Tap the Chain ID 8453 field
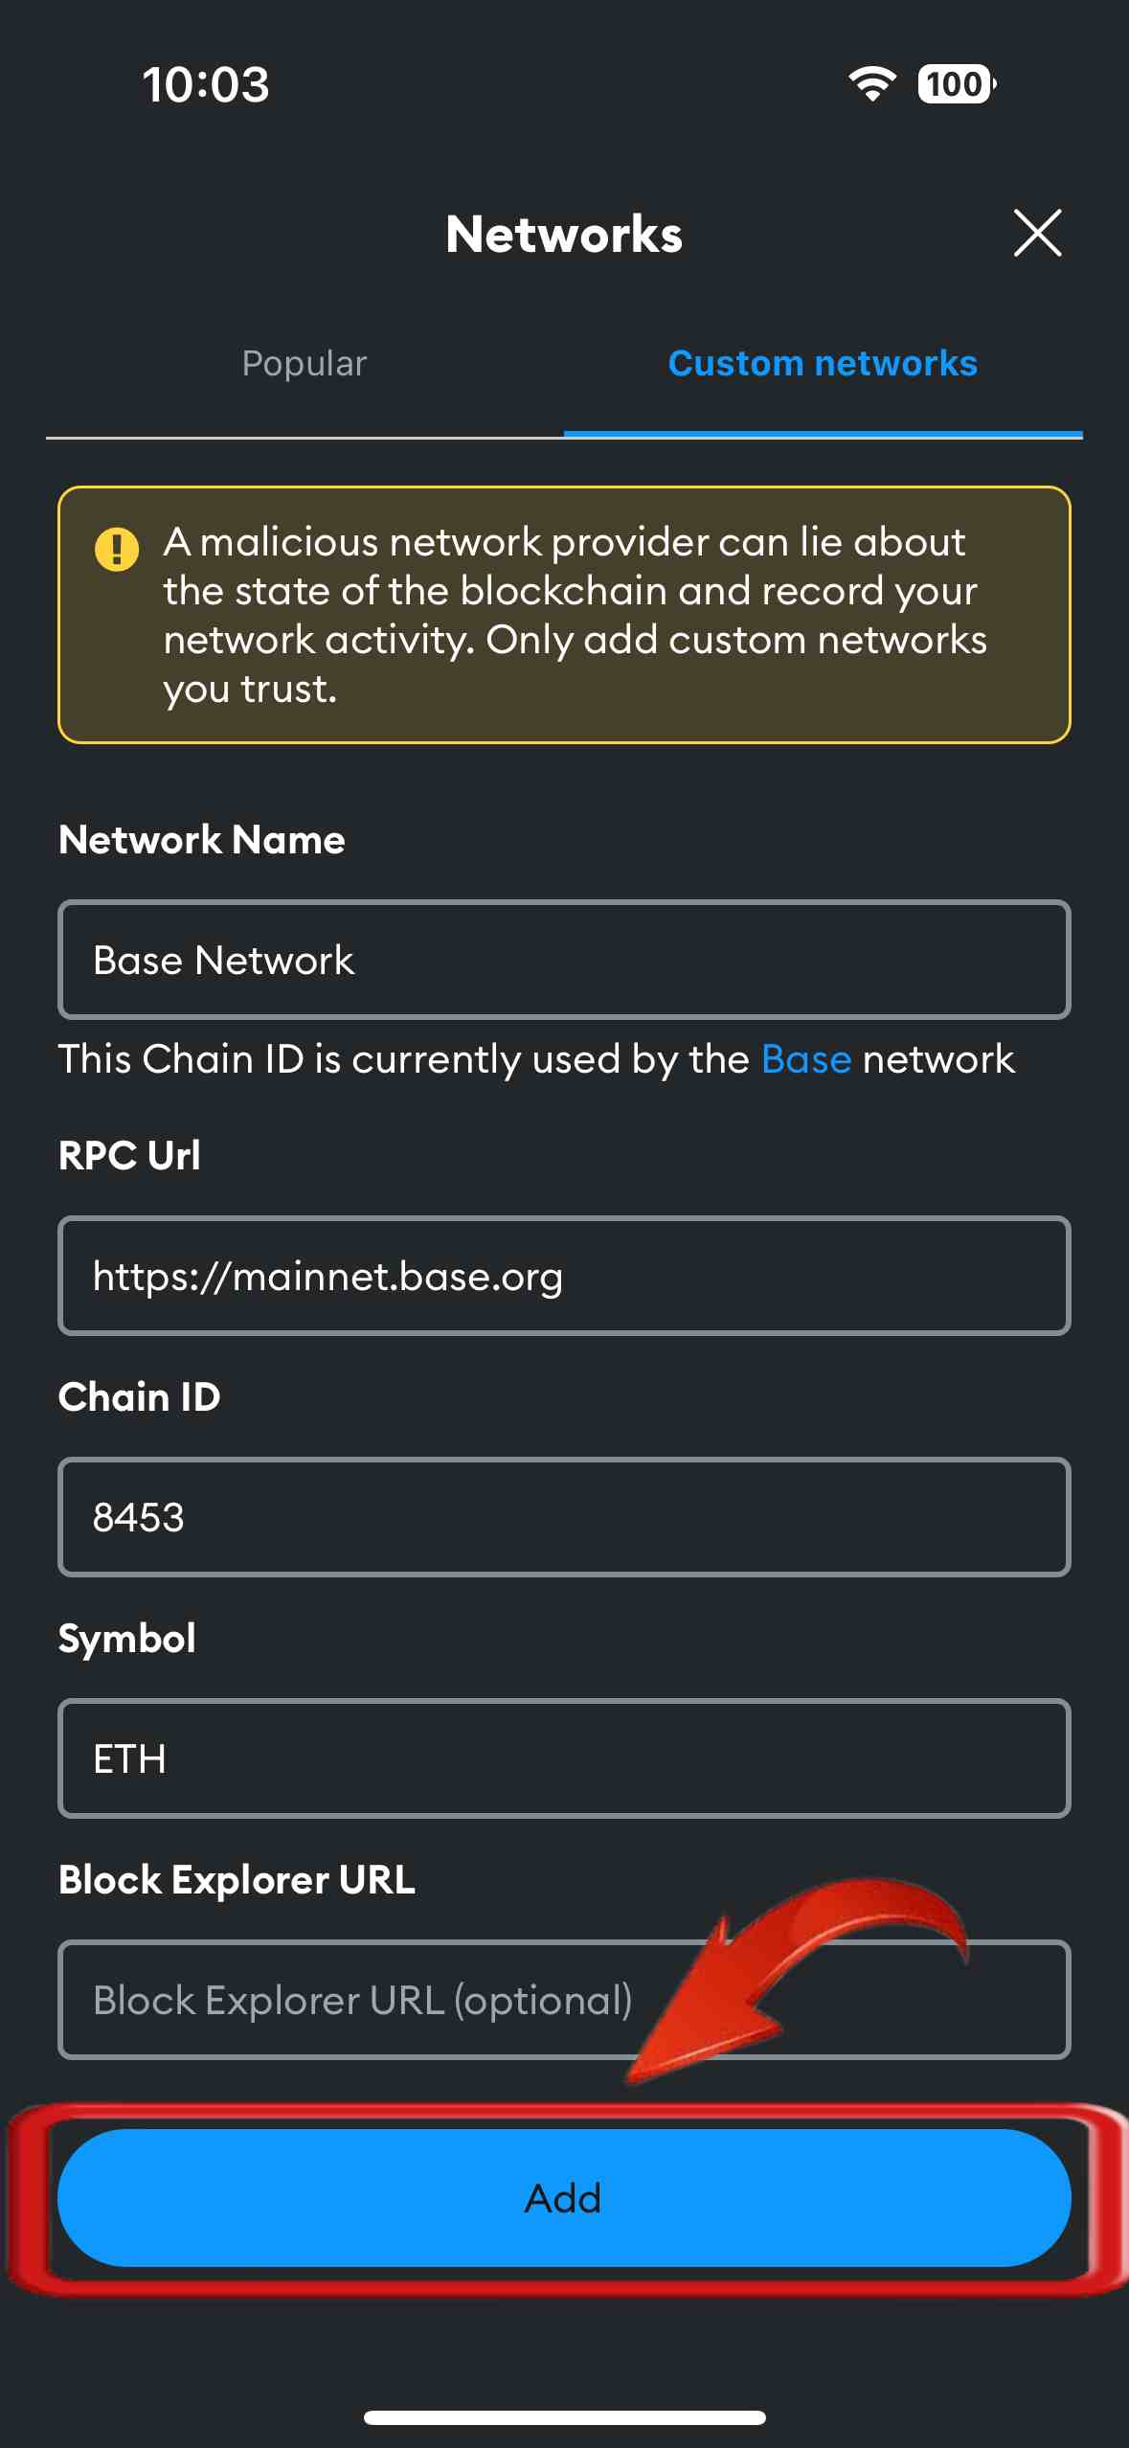 pos(564,1517)
